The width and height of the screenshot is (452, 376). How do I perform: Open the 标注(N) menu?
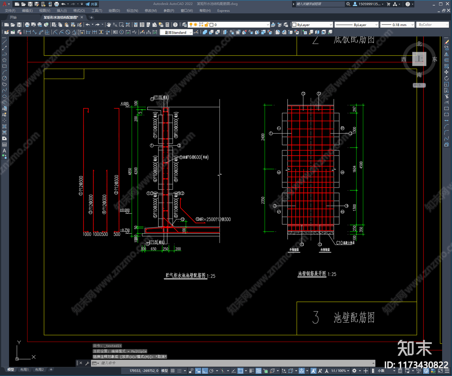tap(132, 11)
